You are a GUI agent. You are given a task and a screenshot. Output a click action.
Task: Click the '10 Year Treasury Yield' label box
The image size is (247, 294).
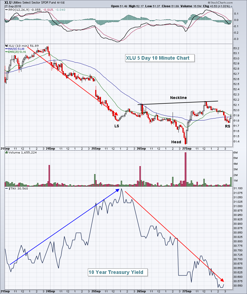pyautogui.click(x=118, y=272)
